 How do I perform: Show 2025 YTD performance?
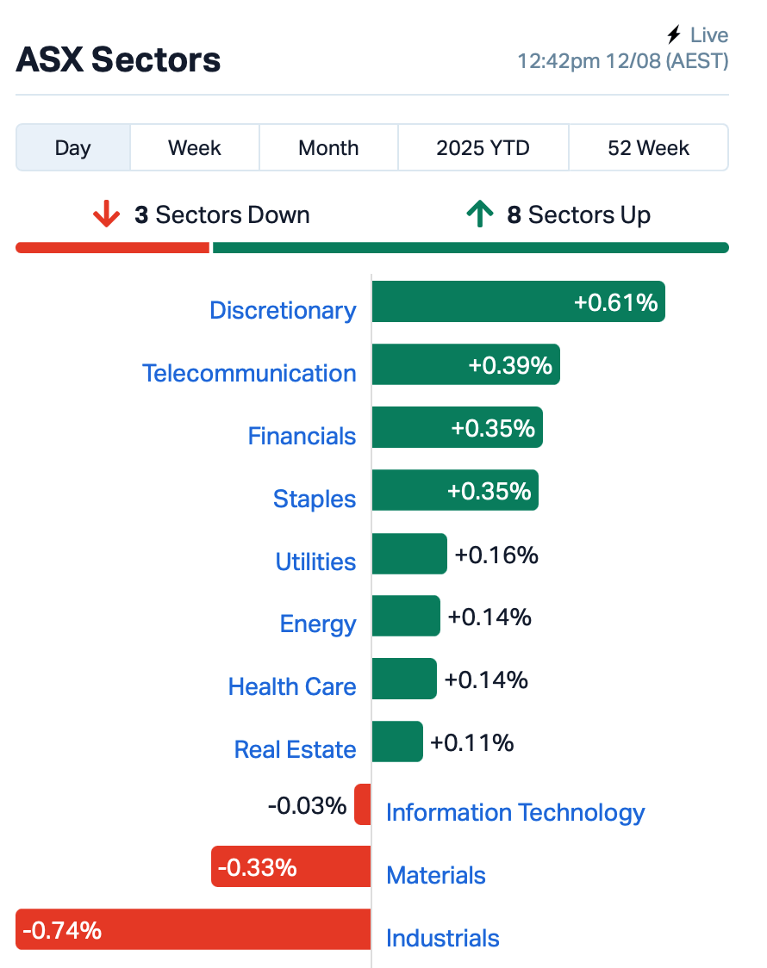(x=483, y=147)
